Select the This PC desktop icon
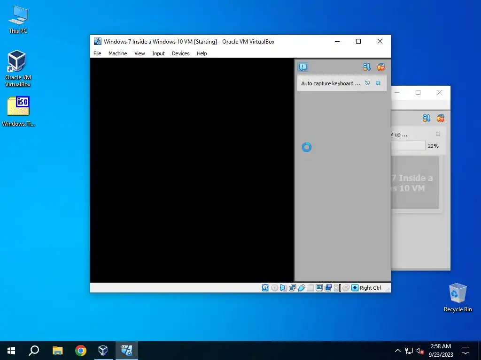The image size is (481, 360). click(x=18, y=20)
